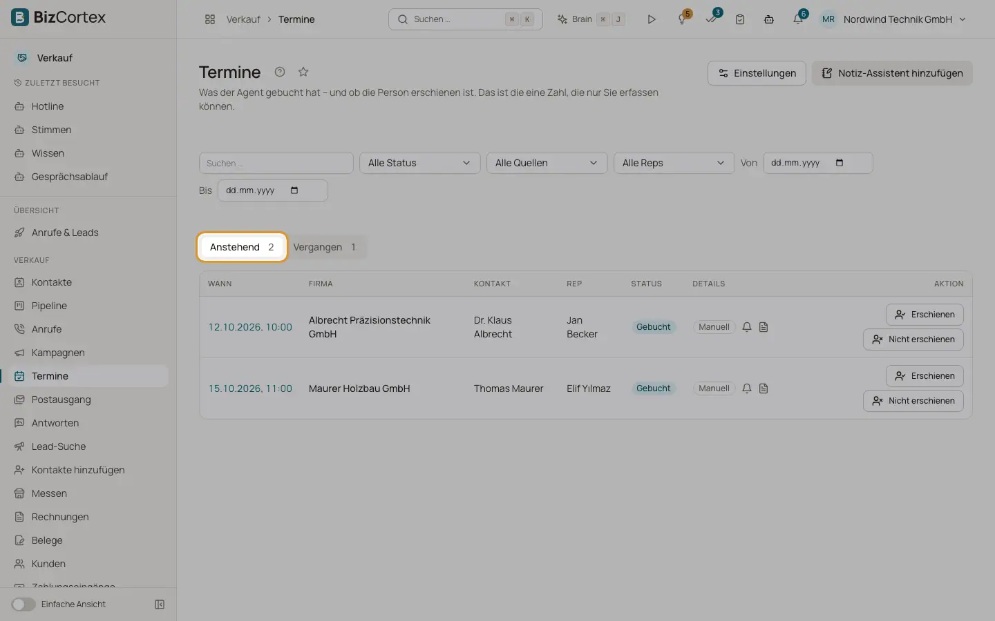Image resolution: width=995 pixels, height=621 pixels.
Task: Open 12.10.2026, 10:00 appointment link
Action: pos(250,327)
